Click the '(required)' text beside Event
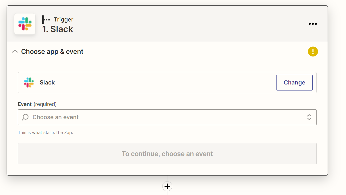Viewport: 346px width, 195px height. [45, 104]
